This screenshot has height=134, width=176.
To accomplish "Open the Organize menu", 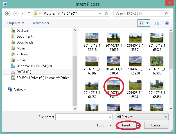I will point(16,23).
